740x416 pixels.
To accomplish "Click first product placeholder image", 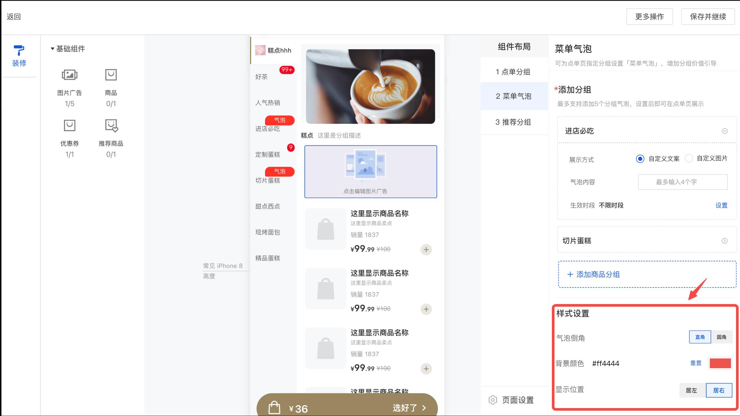I will pyautogui.click(x=326, y=229).
